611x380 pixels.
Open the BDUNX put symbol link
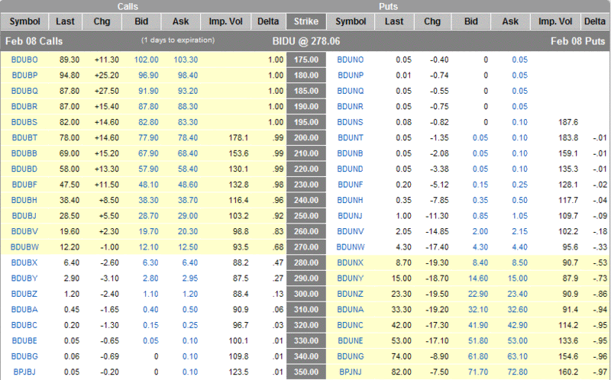pyautogui.click(x=351, y=262)
